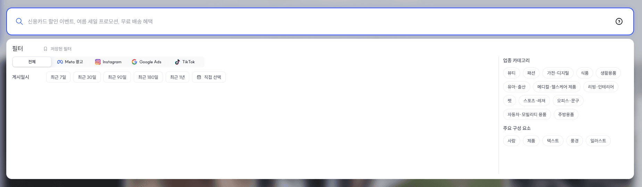This screenshot has height=187, width=642.
Task: Select the TikTok platform tab
Action: [185, 62]
